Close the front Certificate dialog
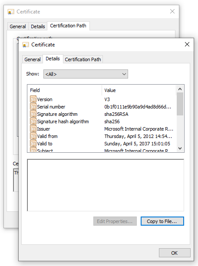 [x=187, y=44]
